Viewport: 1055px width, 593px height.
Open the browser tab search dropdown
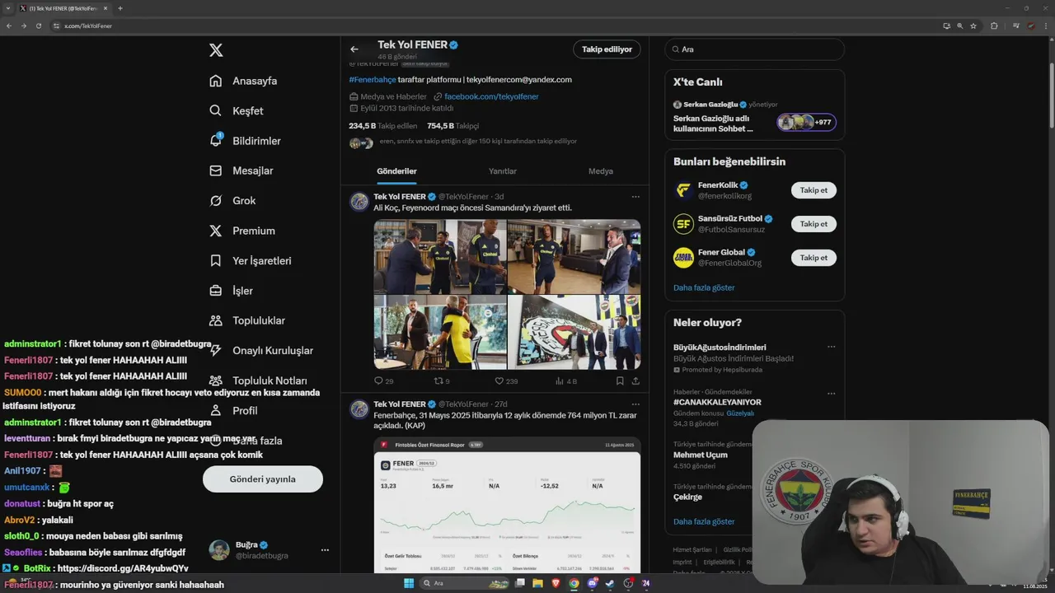(x=7, y=8)
